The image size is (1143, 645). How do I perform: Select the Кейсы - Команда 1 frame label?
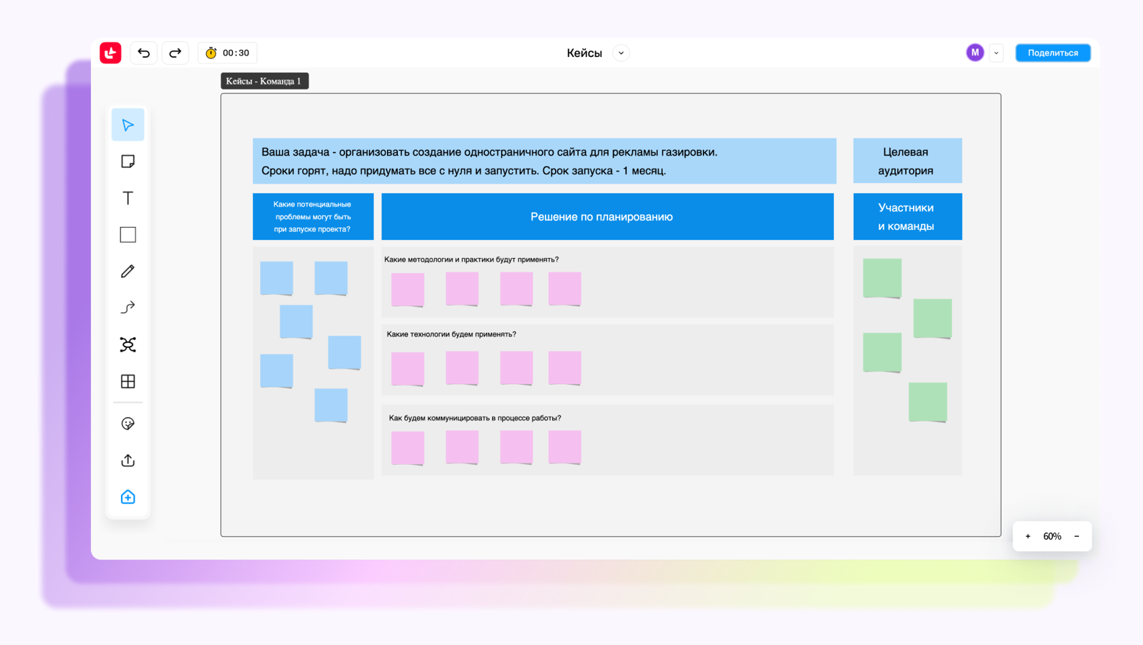click(264, 81)
